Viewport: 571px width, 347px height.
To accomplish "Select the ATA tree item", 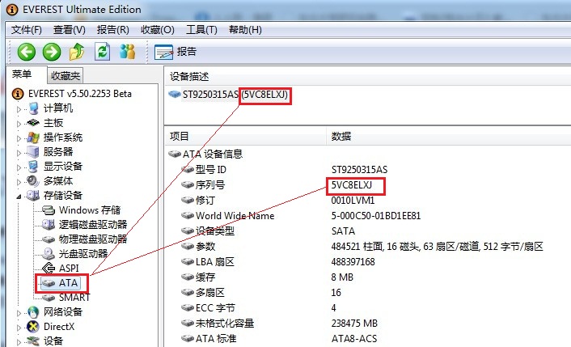I will point(68,283).
